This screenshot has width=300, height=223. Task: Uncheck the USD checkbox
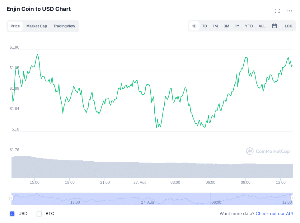pyautogui.click(x=12, y=214)
